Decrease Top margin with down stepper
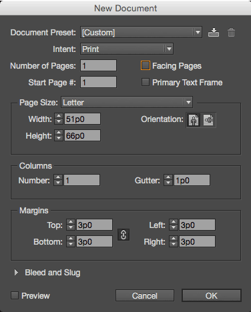 [x=71, y=227]
